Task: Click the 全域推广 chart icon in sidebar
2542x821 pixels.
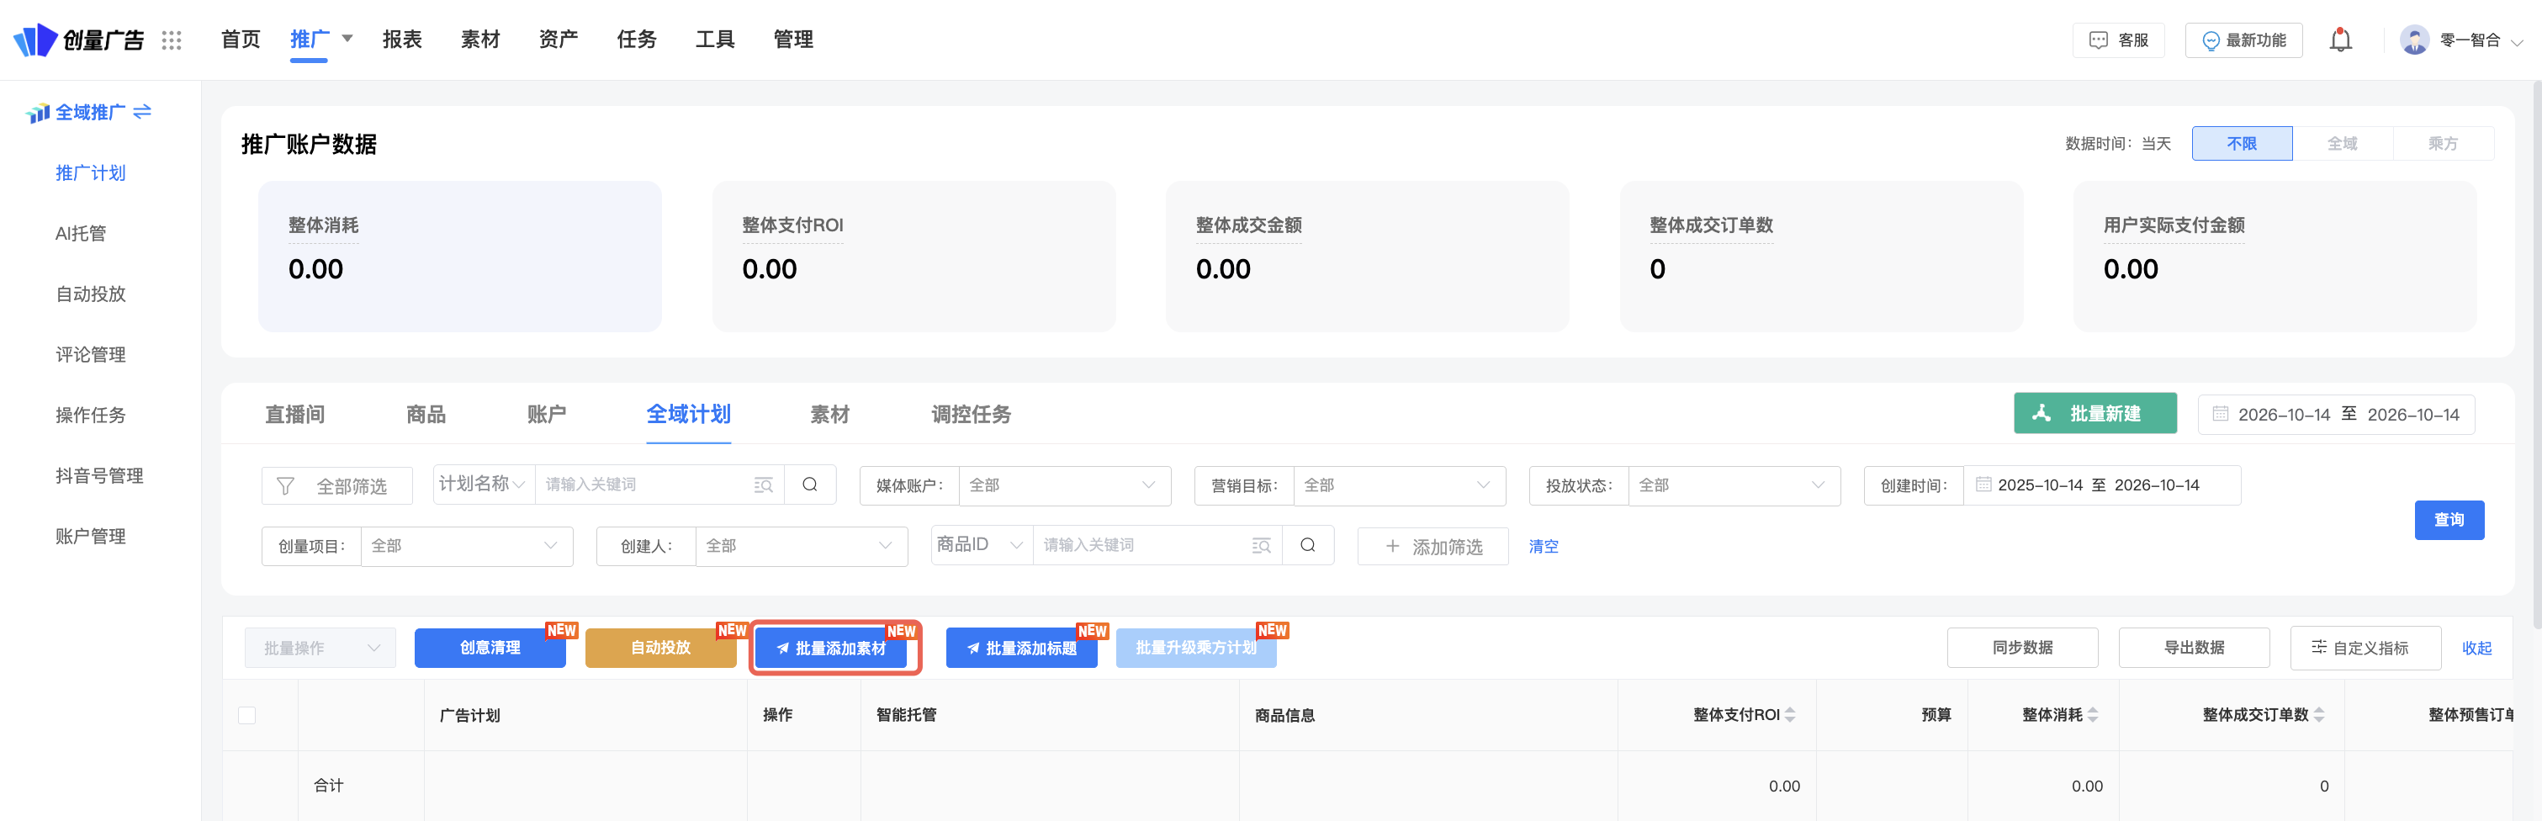Action: [38, 113]
